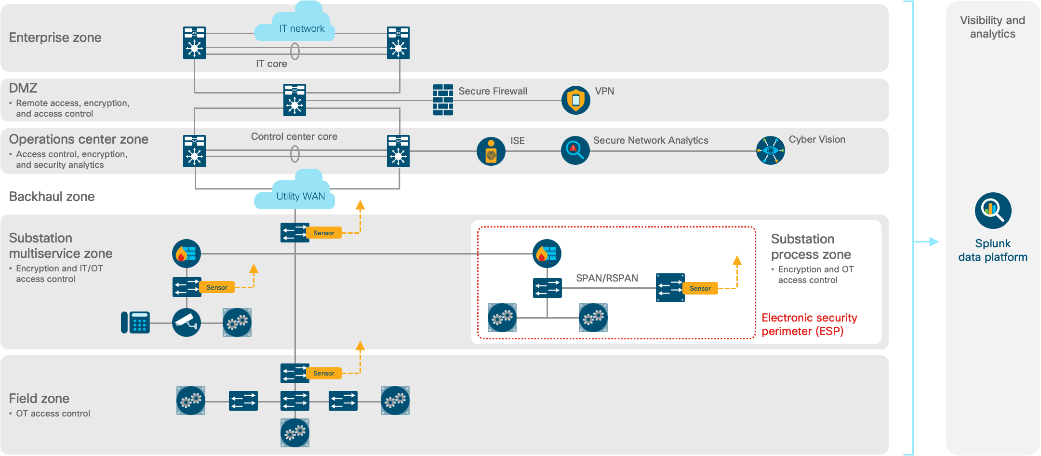Click the Sensor tag in multiservice zone
This screenshot has width=1041, height=456.
217,287
